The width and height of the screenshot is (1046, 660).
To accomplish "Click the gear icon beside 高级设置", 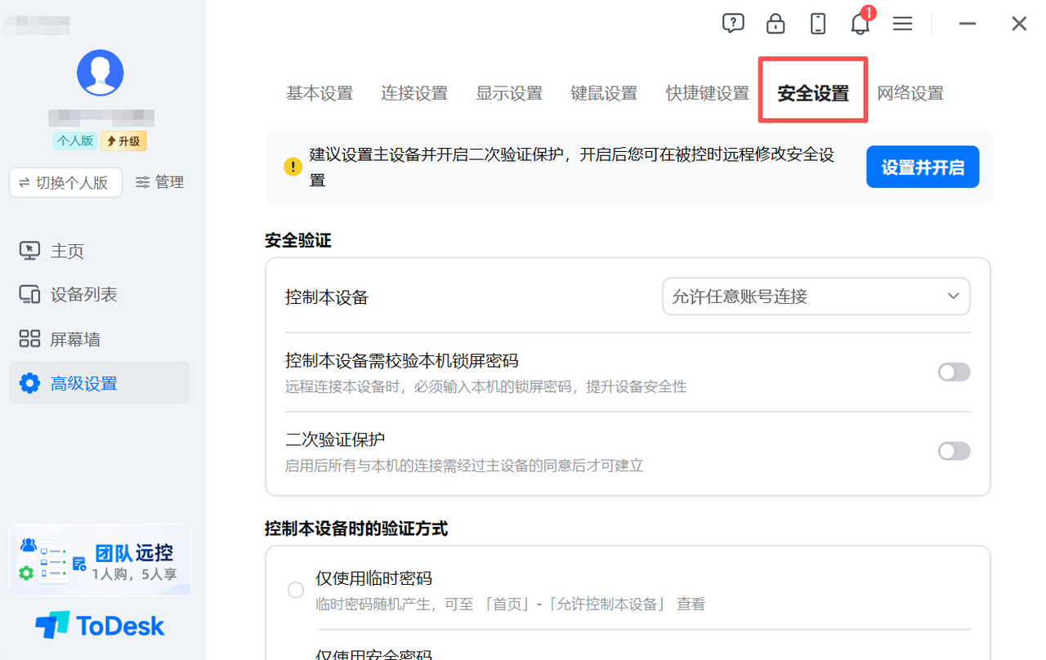I will [x=29, y=383].
